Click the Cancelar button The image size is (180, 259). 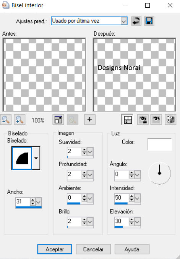point(93,249)
